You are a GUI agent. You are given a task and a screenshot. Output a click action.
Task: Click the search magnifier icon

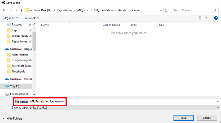pyautogui.click(x=215, y=10)
